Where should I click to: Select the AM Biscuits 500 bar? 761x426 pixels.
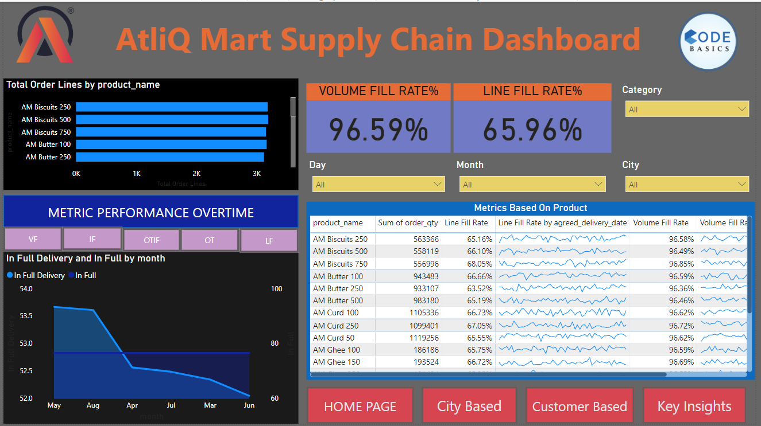[172, 119]
